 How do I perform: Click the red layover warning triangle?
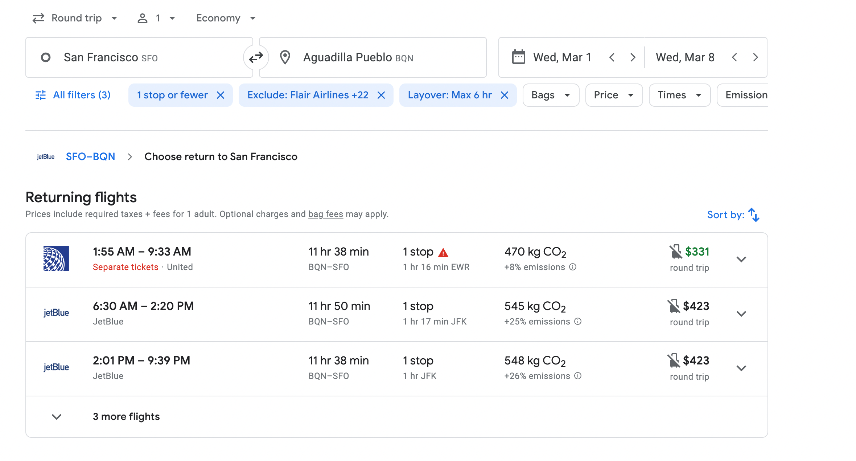(x=443, y=253)
